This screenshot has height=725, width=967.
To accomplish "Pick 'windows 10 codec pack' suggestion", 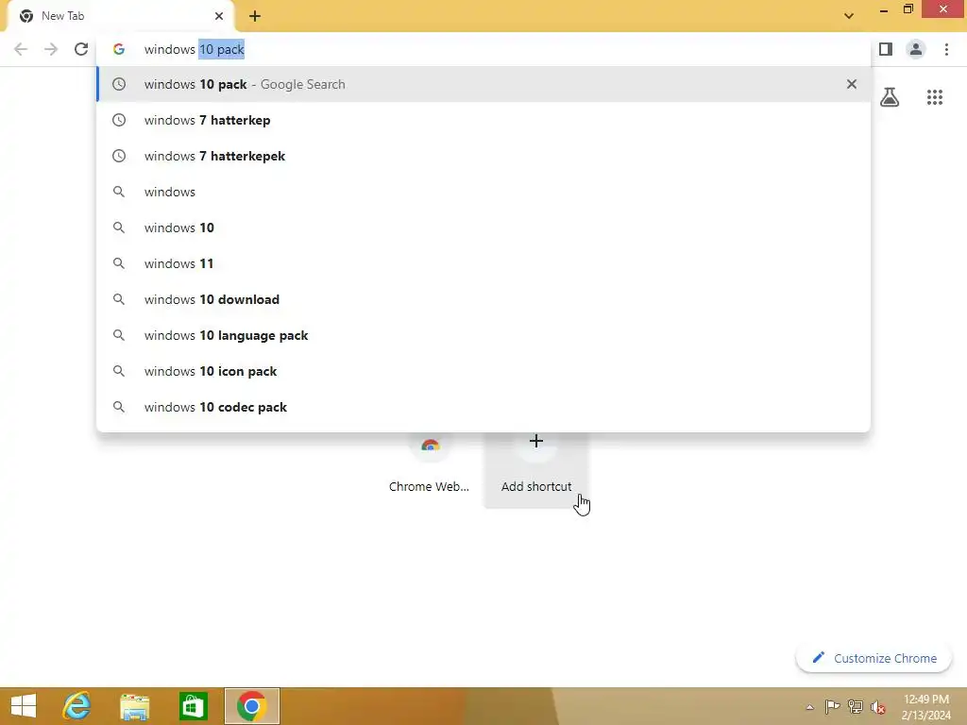I will tap(483, 407).
